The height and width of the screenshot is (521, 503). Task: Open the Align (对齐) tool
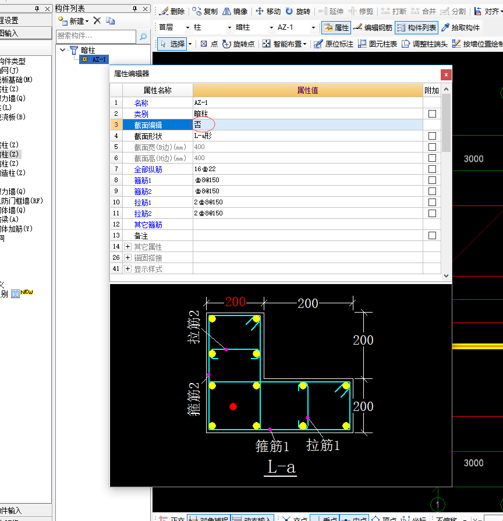(x=488, y=11)
